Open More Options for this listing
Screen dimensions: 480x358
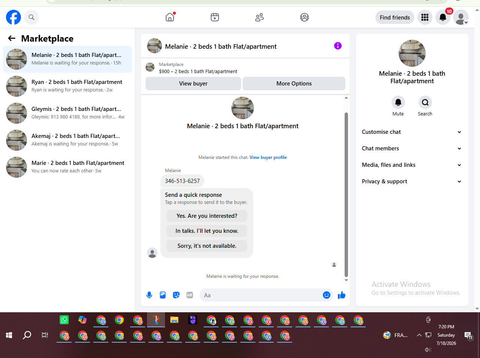pos(294,84)
